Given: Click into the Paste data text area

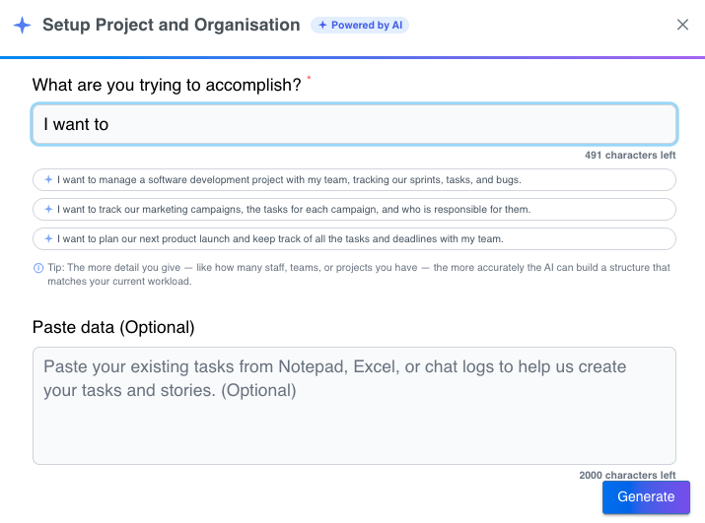Looking at the screenshot, I should point(354,406).
